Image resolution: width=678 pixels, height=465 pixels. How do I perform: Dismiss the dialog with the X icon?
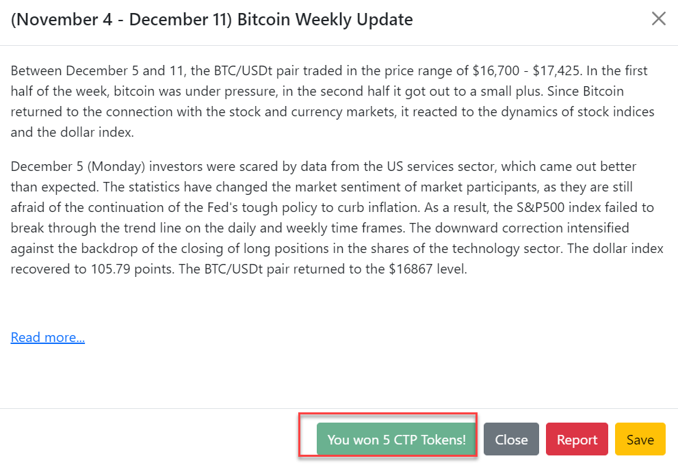[659, 19]
